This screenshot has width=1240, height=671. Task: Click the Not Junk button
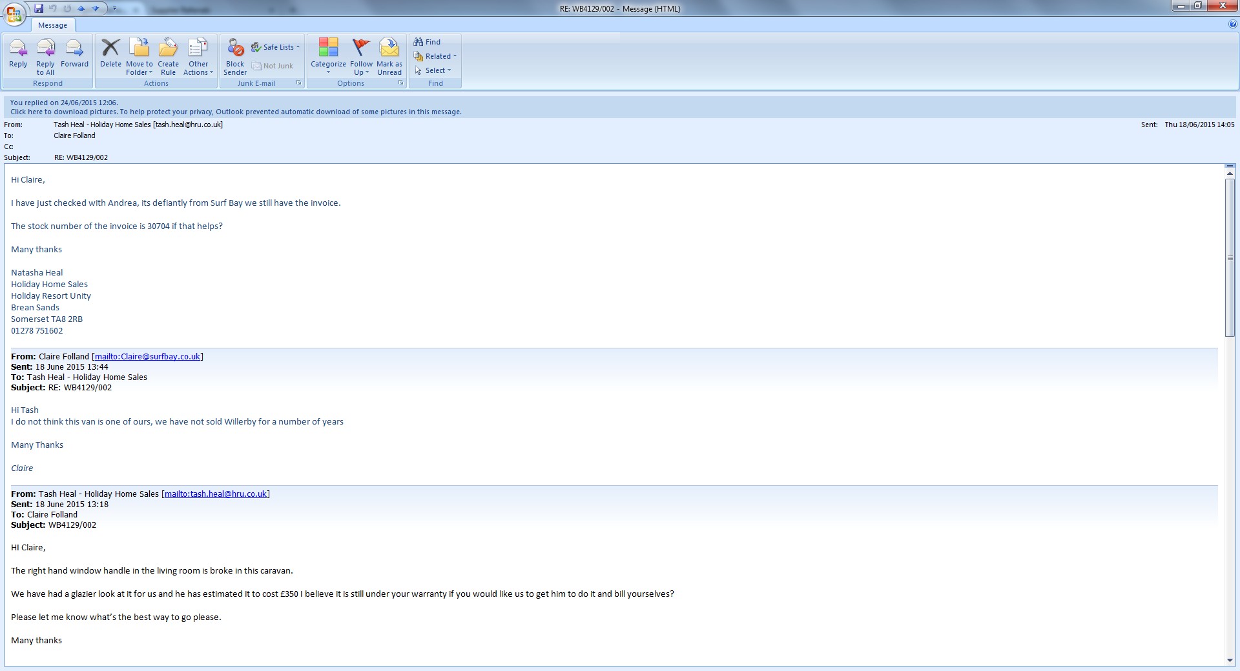coord(273,66)
